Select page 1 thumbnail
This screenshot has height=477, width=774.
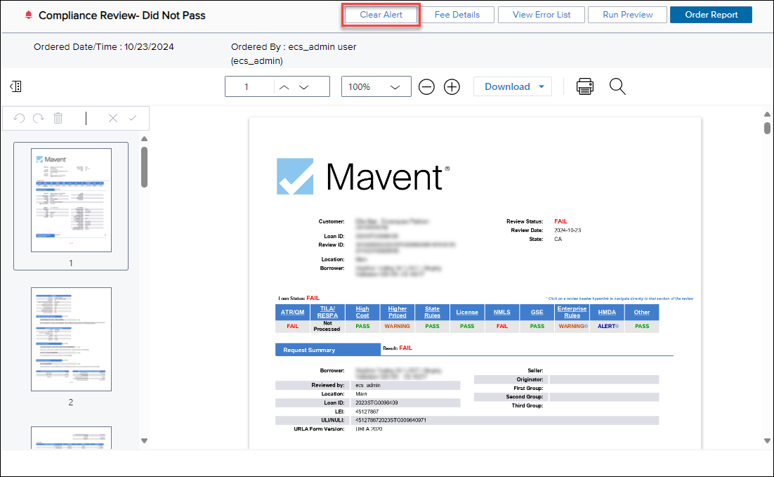pyautogui.click(x=71, y=200)
